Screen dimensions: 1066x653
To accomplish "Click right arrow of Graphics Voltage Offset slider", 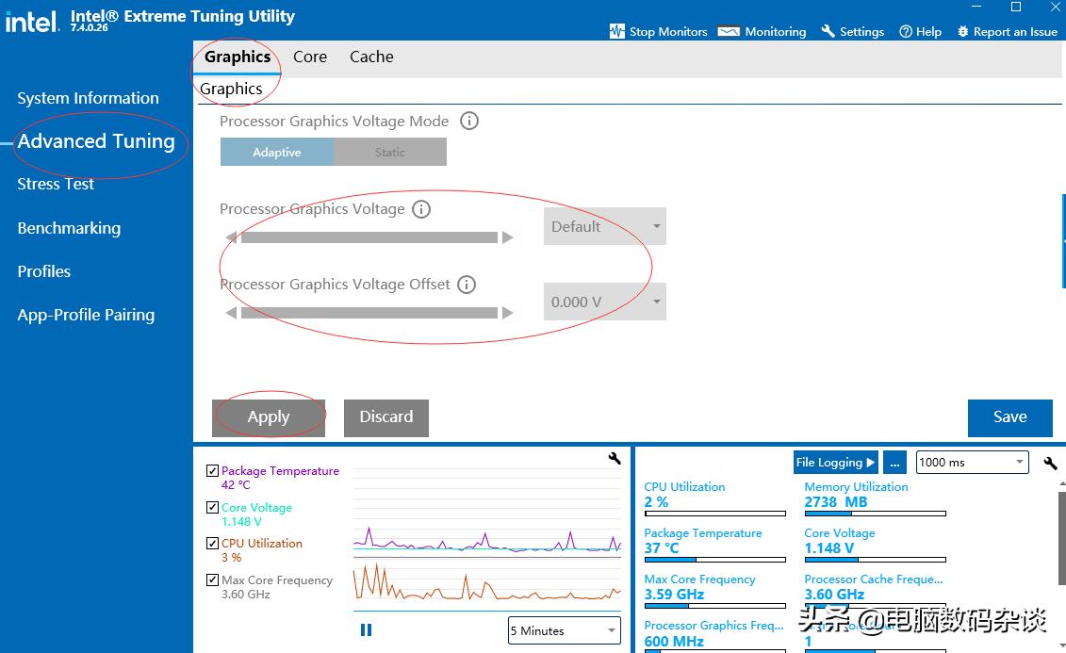I will click(x=508, y=313).
